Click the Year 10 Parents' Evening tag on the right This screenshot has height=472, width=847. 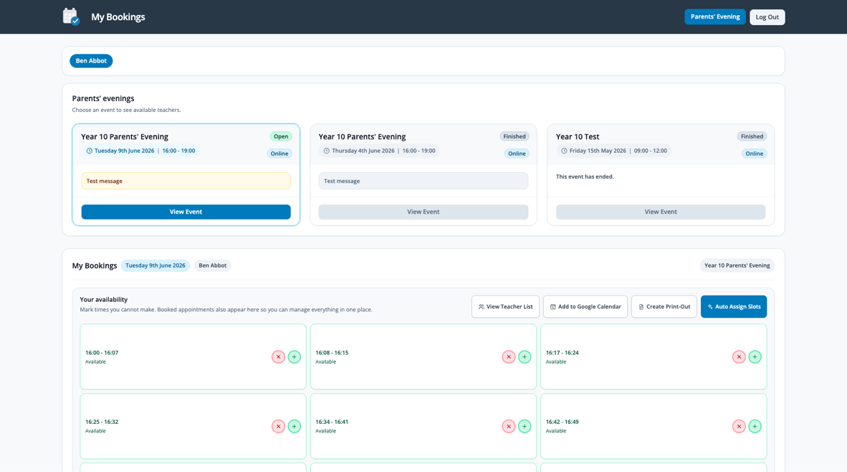(x=737, y=265)
